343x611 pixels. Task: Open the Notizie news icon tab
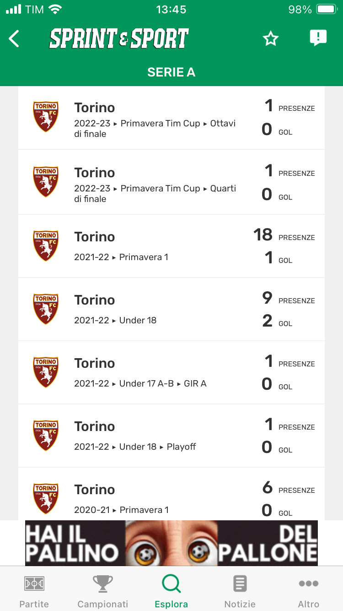pos(240,591)
